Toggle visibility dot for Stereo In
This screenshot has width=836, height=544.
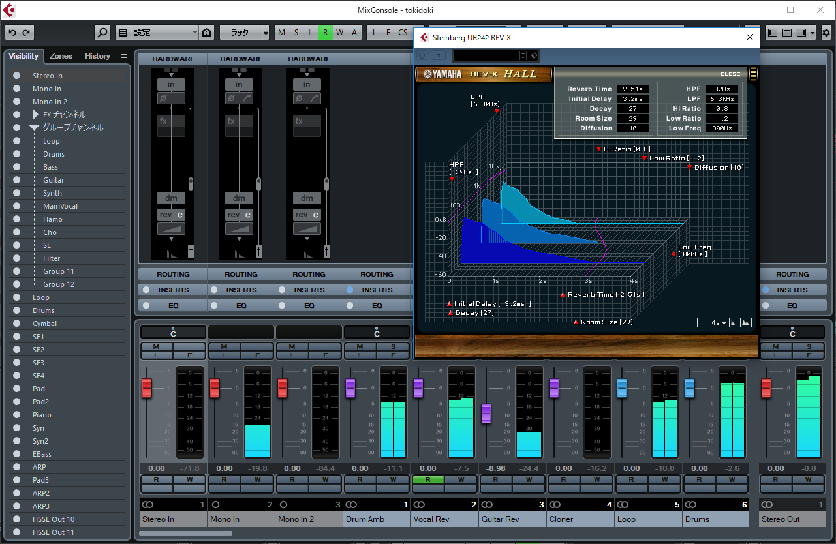click(17, 76)
